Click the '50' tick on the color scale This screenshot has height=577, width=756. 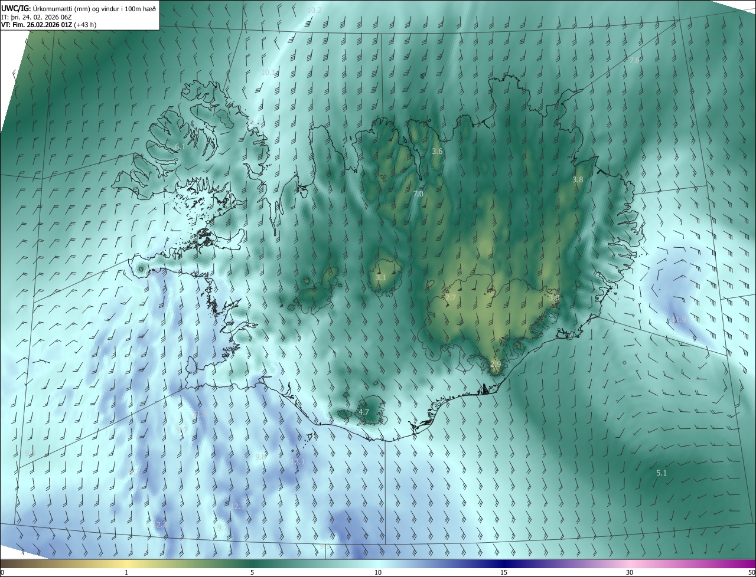tap(751, 573)
